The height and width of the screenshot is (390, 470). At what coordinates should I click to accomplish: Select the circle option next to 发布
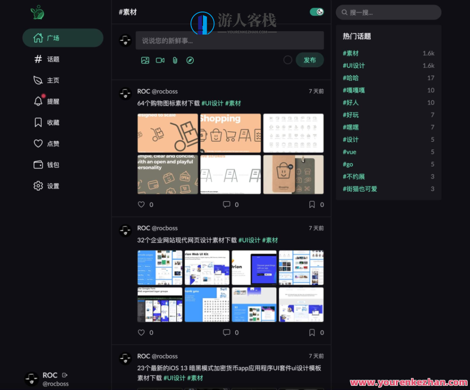tap(287, 60)
